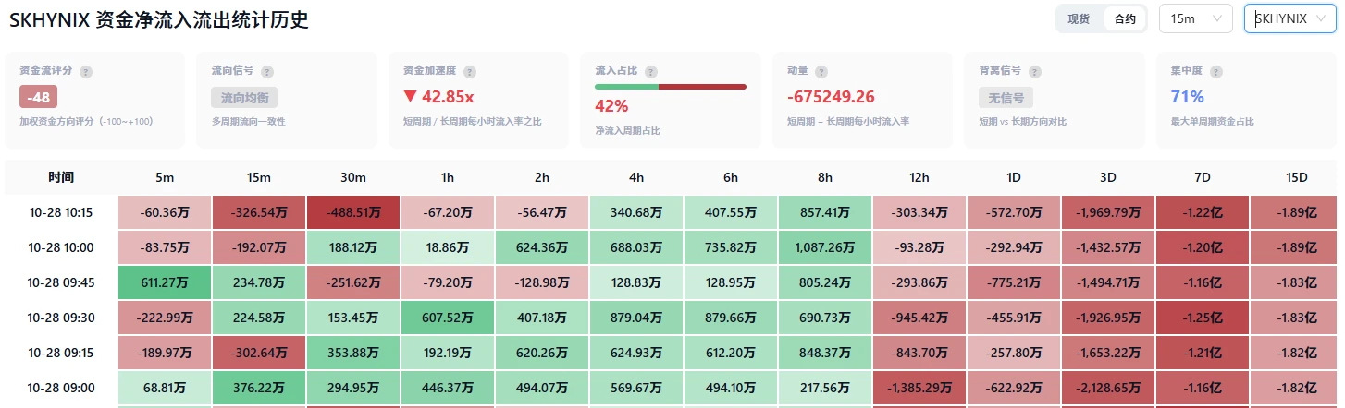Click the 1h column header
The height and width of the screenshot is (408, 1345).
[x=448, y=177]
